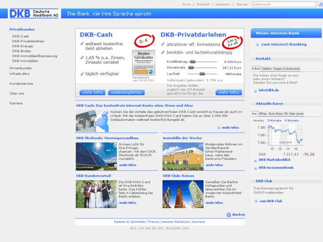The width and height of the screenshot is (323, 242).
Task: Select Infrastruktur in the left menu
Action: pyautogui.click(x=20, y=74)
